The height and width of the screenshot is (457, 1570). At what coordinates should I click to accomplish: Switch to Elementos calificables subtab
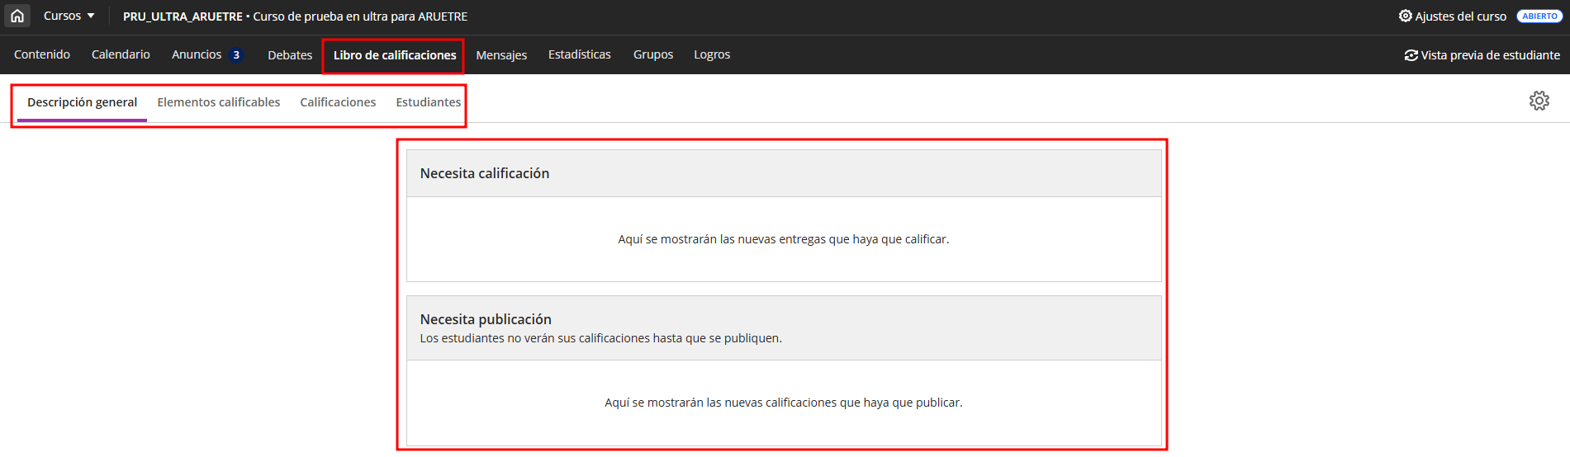tap(218, 102)
